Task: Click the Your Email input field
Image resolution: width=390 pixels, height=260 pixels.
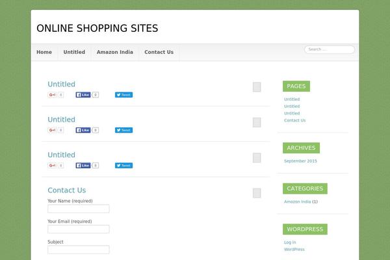Action: 79,229
